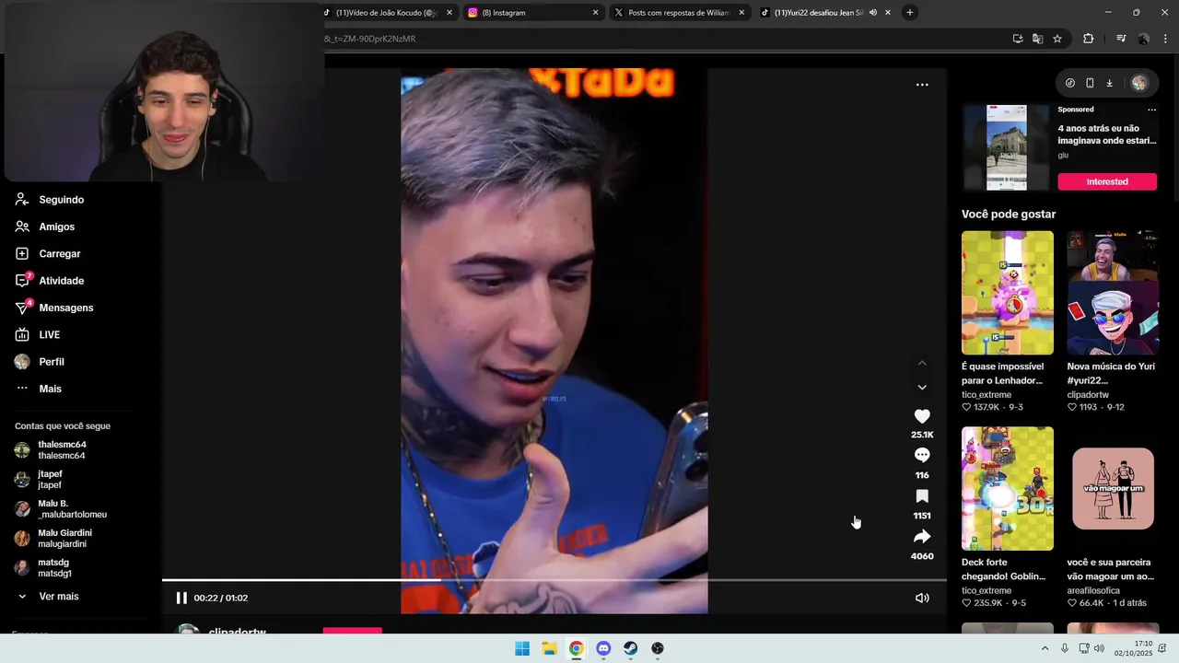Click the install app icon in the address bar
The height and width of the screenshot is (663, 1179).
(x=1018, y=39)
